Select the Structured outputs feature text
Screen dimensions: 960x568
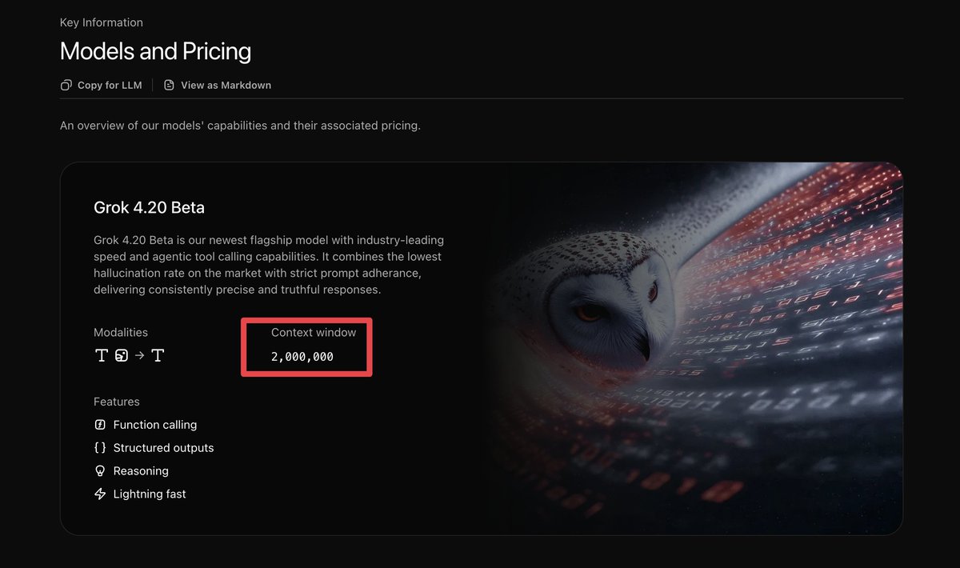tap(163, 448)
